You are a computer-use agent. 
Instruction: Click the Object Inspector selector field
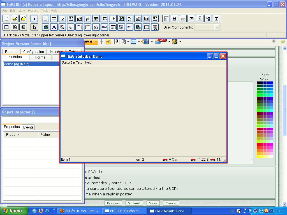[x=31, y=120]
